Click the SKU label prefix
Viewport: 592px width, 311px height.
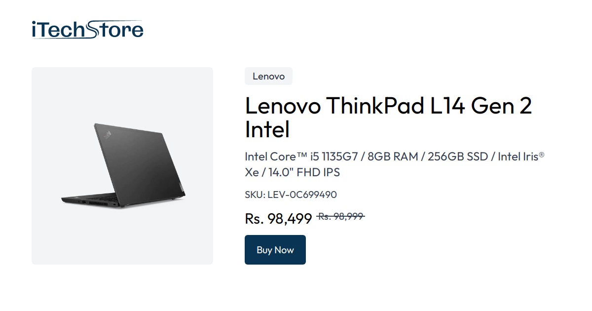tap(254, 194)
